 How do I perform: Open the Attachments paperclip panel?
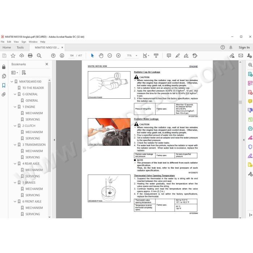click(x=4, y=94)
